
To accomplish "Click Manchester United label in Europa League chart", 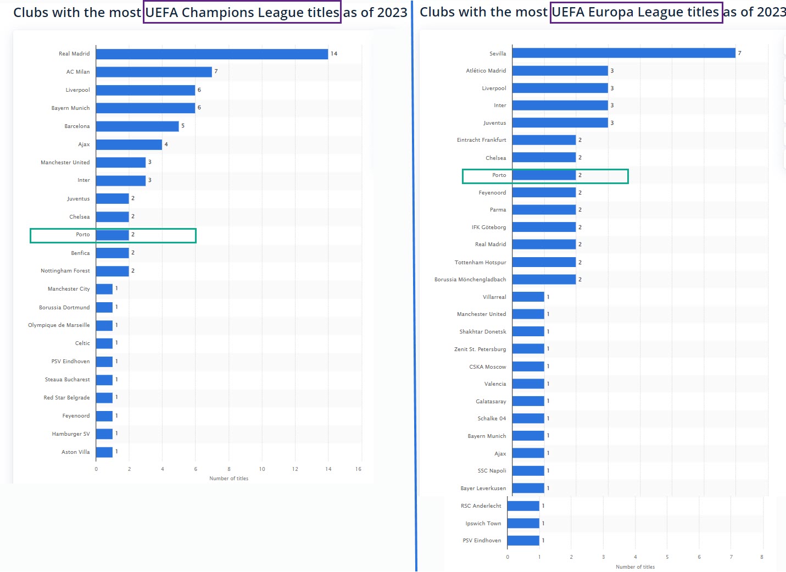I will click(482, 314).
